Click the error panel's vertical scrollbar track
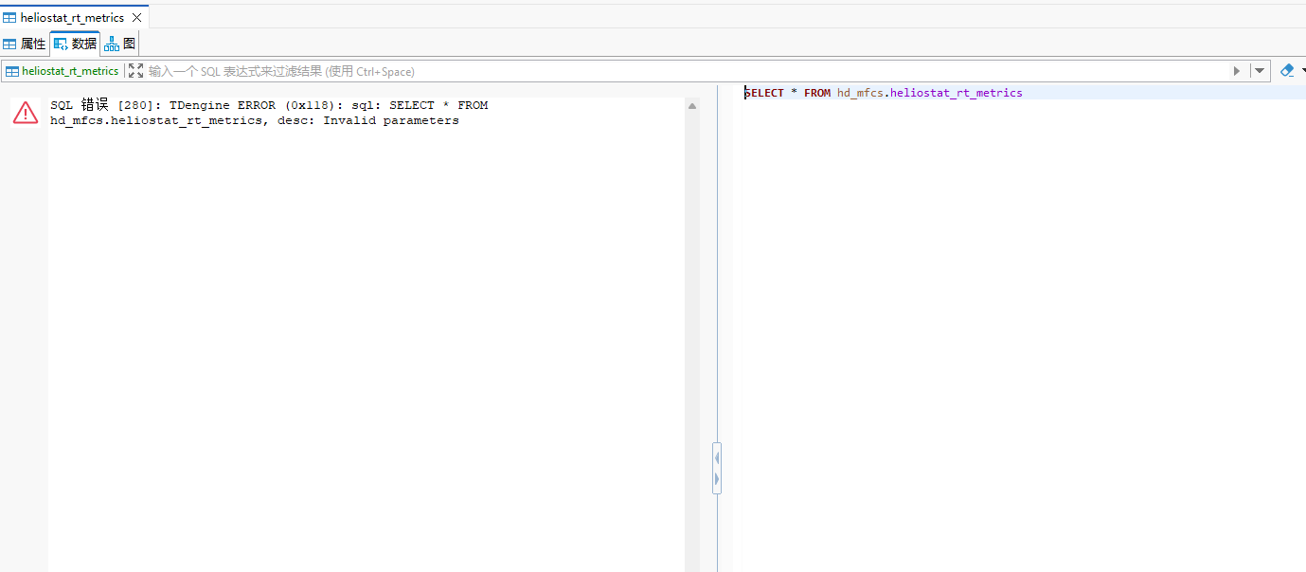 [692, 331]
